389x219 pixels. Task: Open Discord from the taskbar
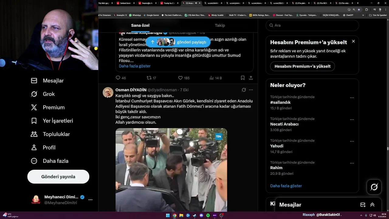[x=201, y=215]
